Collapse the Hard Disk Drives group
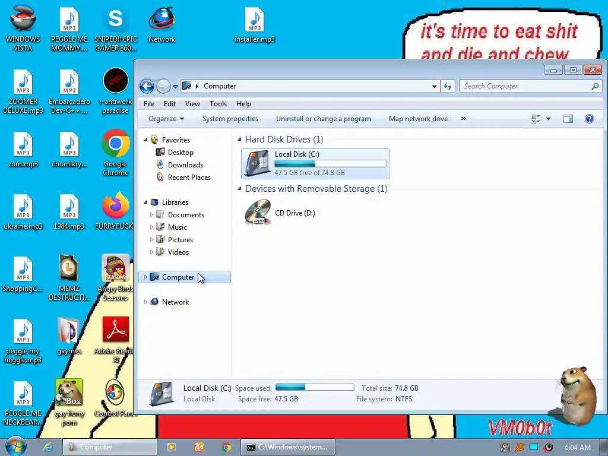Screen dimensions: 608x456 point(239,139)
